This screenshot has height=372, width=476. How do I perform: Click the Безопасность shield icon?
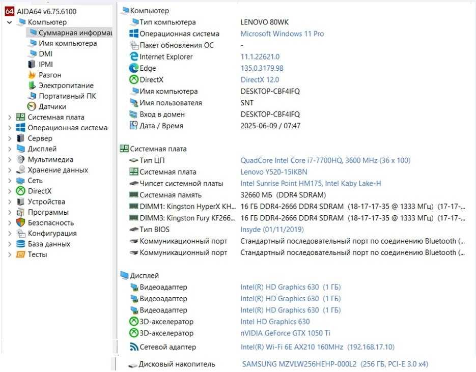click(x=21, y=222)
